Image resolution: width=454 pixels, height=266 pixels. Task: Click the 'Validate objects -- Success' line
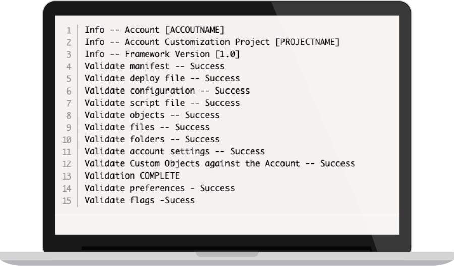152,115
